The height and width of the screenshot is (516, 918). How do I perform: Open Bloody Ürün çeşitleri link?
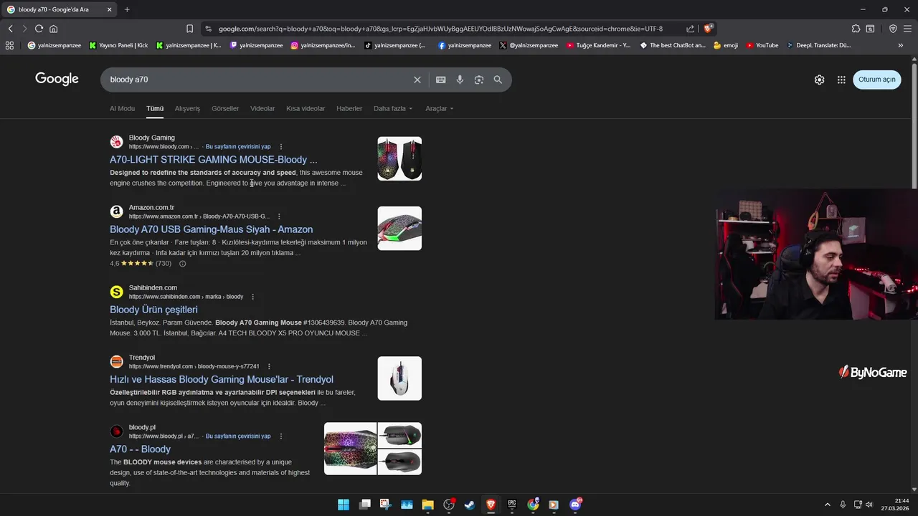(x=153, y=310)
